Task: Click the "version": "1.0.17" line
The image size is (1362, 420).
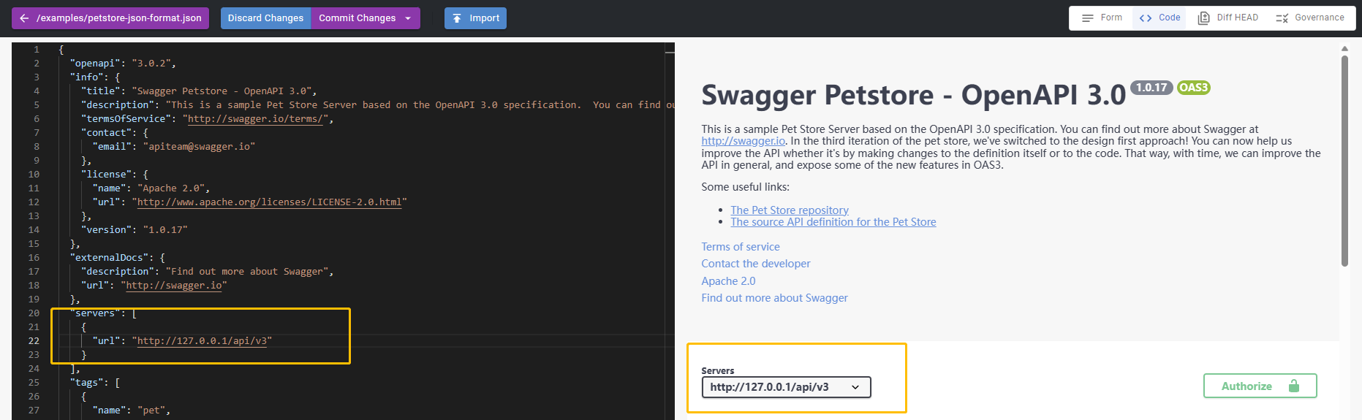Action: point(135,230)
